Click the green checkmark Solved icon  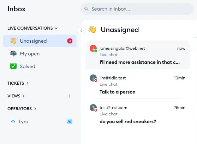[x=13, y=66]
